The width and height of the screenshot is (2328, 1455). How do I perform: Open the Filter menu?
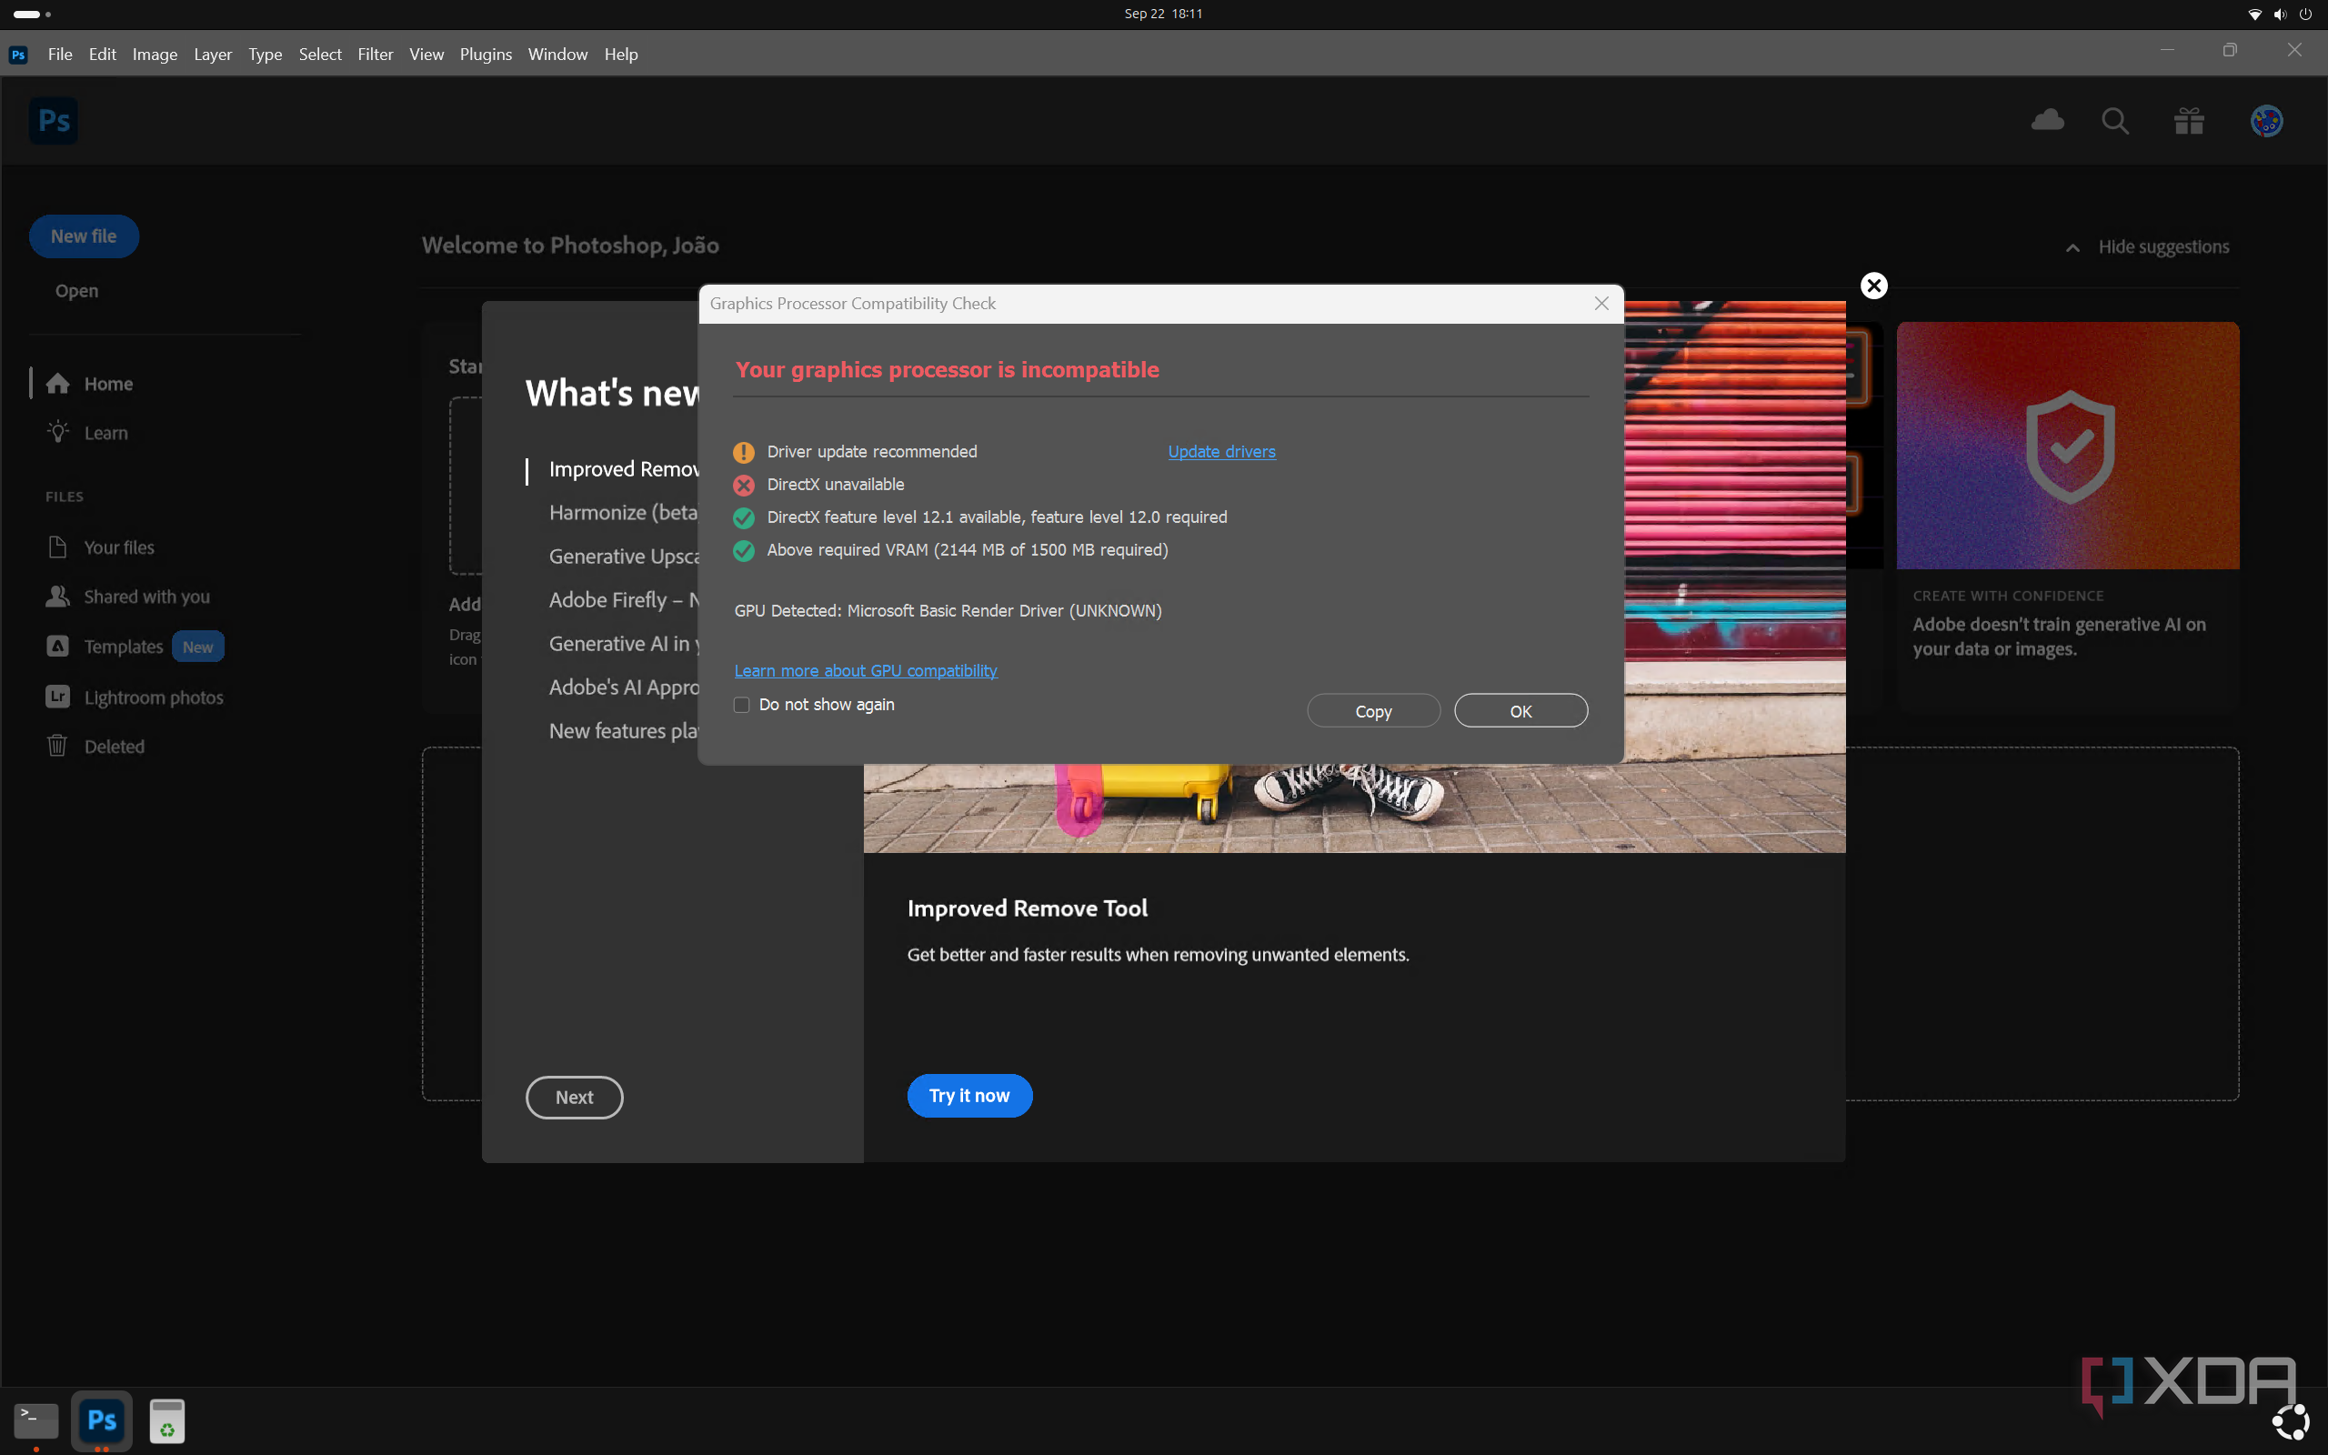tap(376, 54)
